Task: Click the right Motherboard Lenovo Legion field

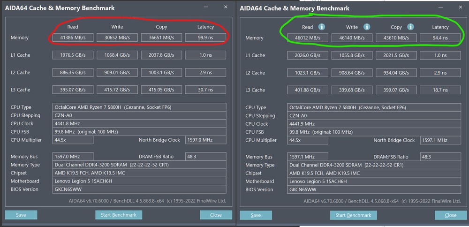Action: click(374, 181)
